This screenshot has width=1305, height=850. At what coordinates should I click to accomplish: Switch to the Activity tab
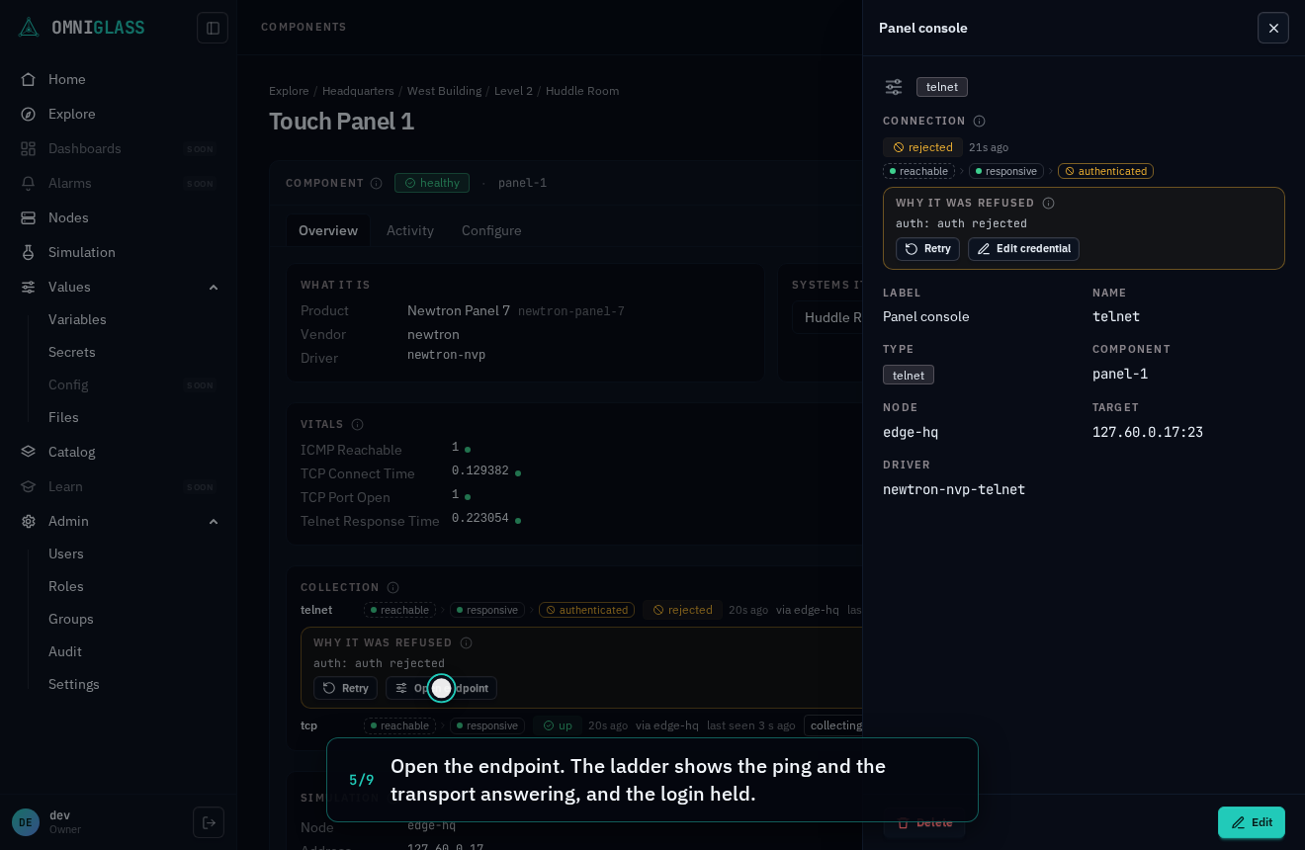[x=410, y=230]
